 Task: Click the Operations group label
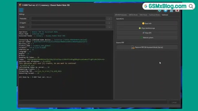point(120,19)
